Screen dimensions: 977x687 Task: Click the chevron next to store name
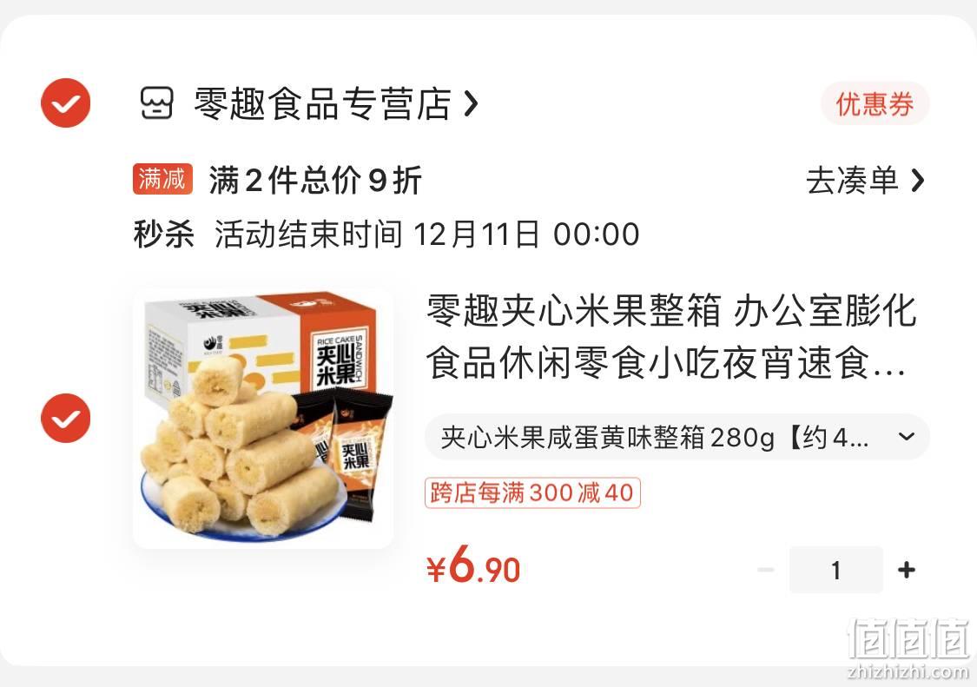click(x=472, y=104)
